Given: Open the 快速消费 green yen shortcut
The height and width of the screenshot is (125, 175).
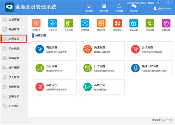Looking at the screenshot, I should [x=150, y=23].
